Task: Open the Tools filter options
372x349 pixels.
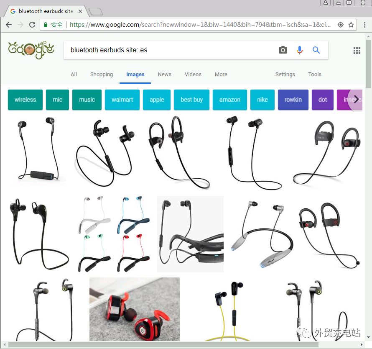Action: (x=315, y=74)
